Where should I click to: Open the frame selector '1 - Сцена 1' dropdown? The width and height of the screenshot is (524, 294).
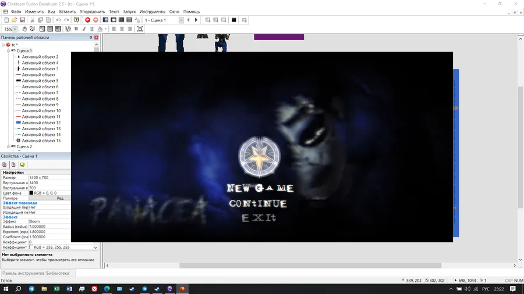point(181,20)
